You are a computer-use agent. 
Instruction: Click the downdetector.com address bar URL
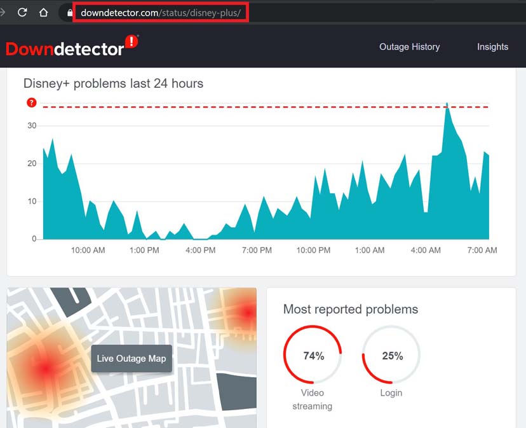(x=161, y=13)
